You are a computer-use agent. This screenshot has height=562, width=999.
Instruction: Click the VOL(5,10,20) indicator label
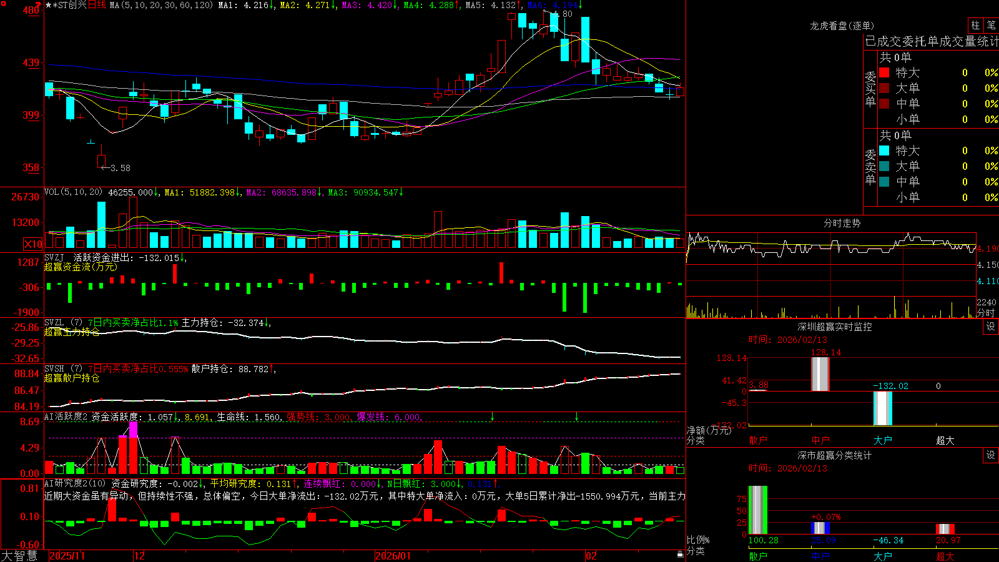coord(74,192)
